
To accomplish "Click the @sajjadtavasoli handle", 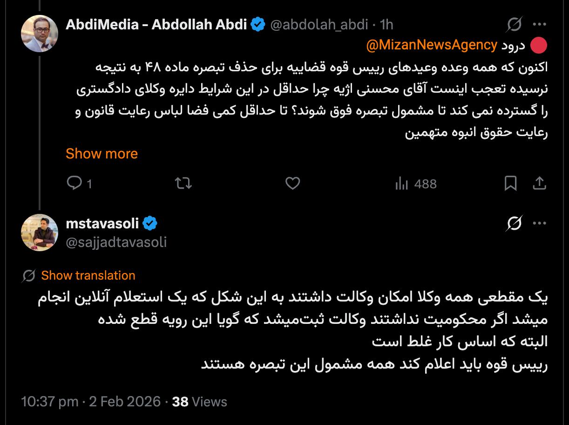I will coord(116,242).
